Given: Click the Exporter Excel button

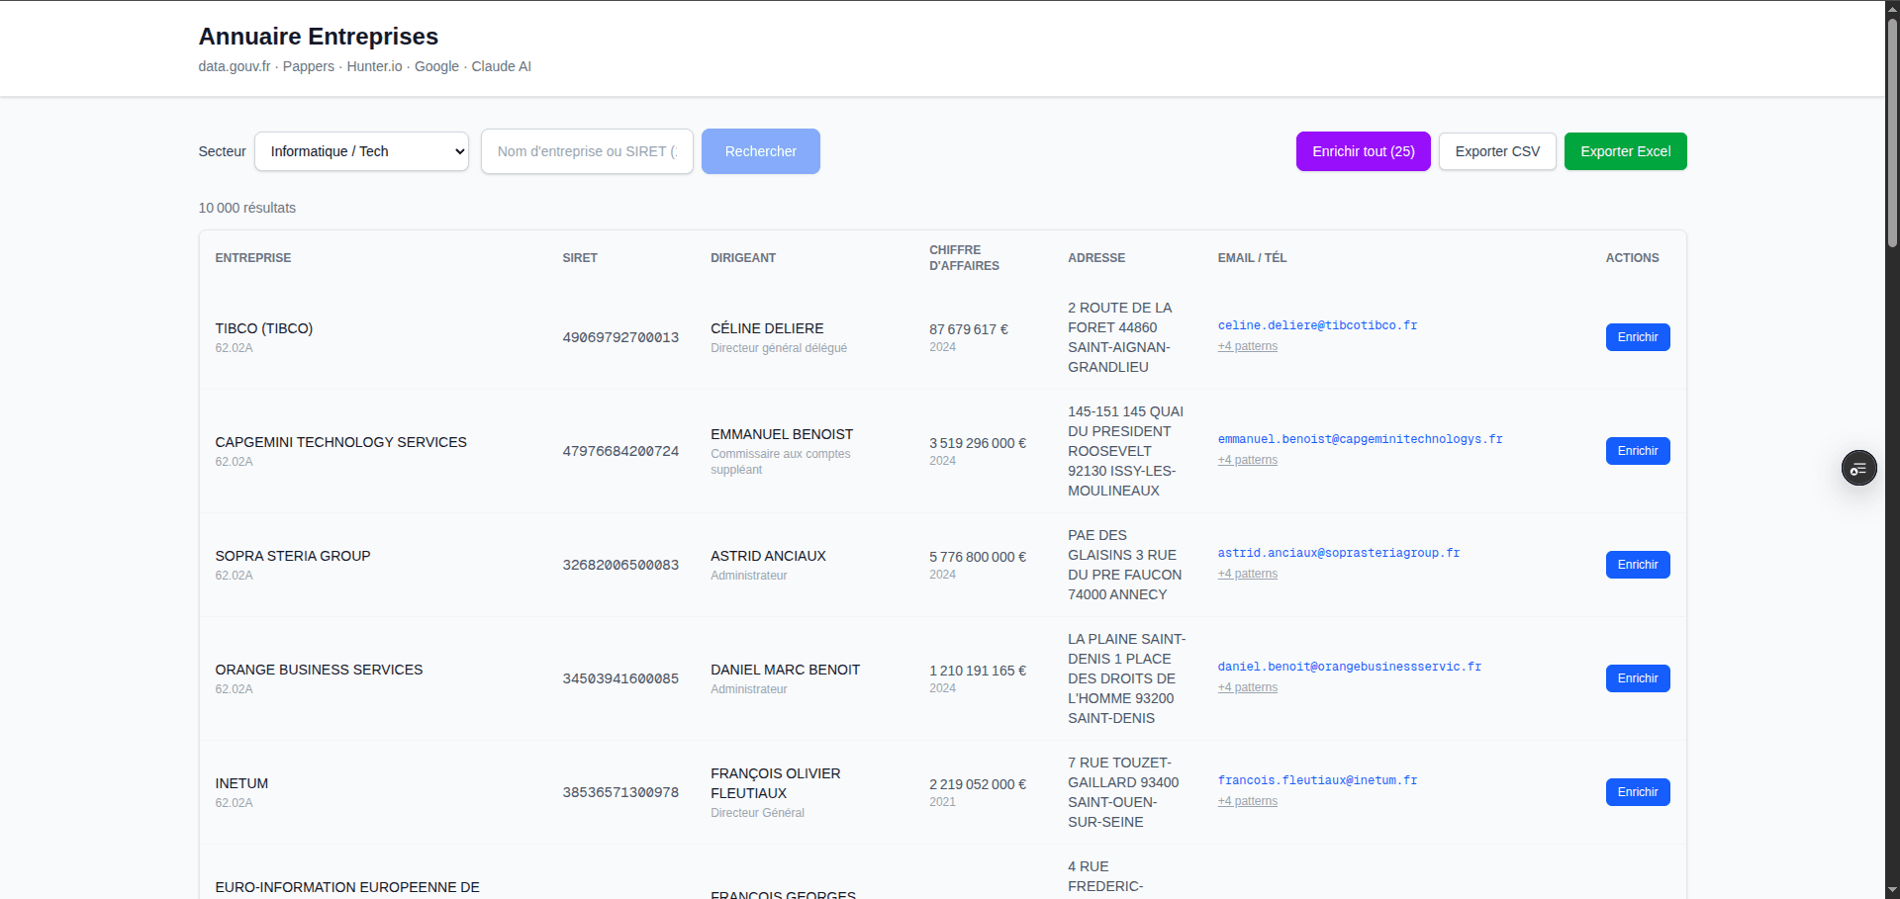Looking at the screenshot, I should click(1625, 151).
